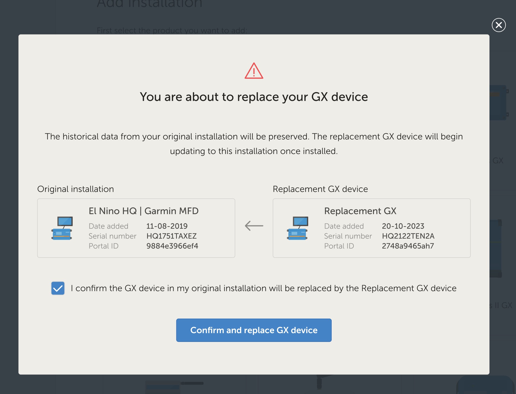Close the replace GX device dialog
516x394 pixels.
tap(499, 25)
